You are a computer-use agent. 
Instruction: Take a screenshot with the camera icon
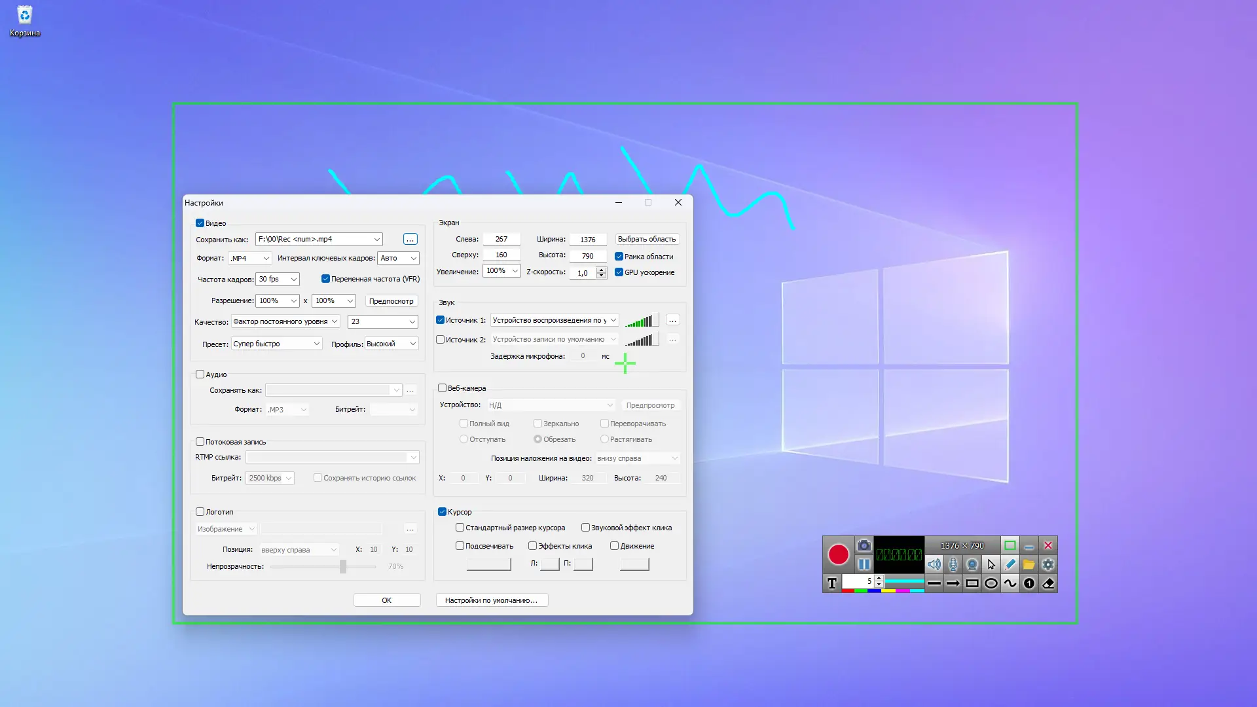coord(864,545)
